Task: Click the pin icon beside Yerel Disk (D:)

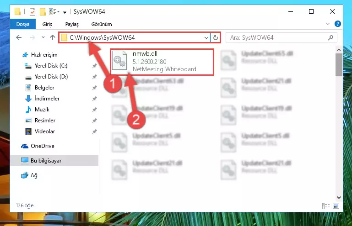Action: pos(94,77)
